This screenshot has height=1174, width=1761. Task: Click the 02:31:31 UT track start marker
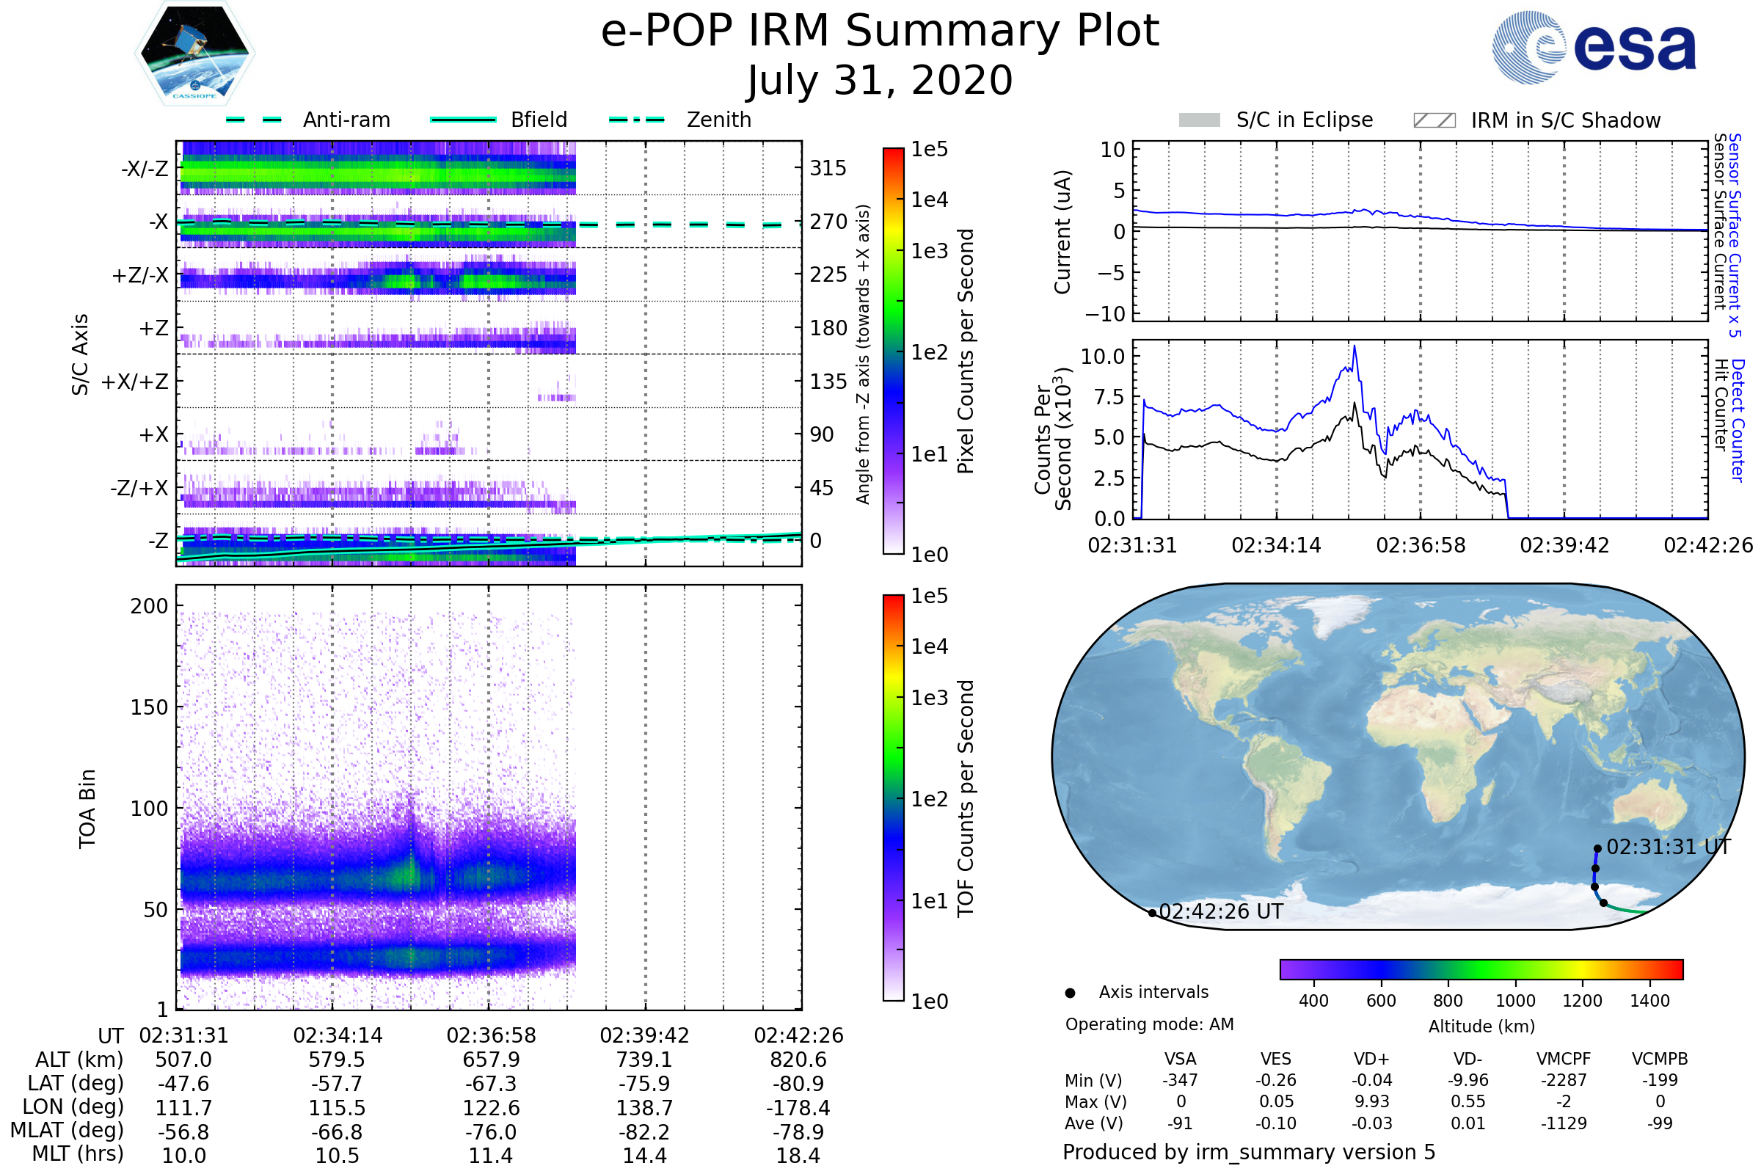coord(1597,849)
